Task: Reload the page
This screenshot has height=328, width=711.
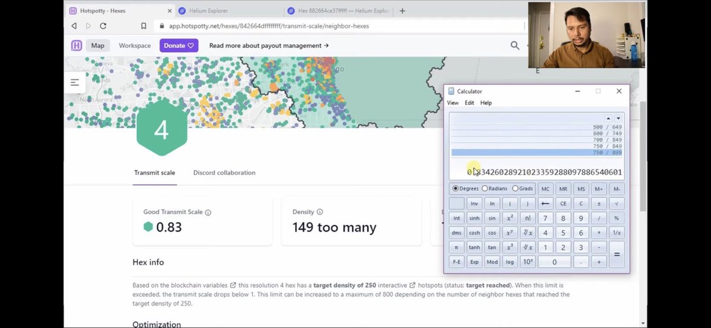Action: point(103,26)
